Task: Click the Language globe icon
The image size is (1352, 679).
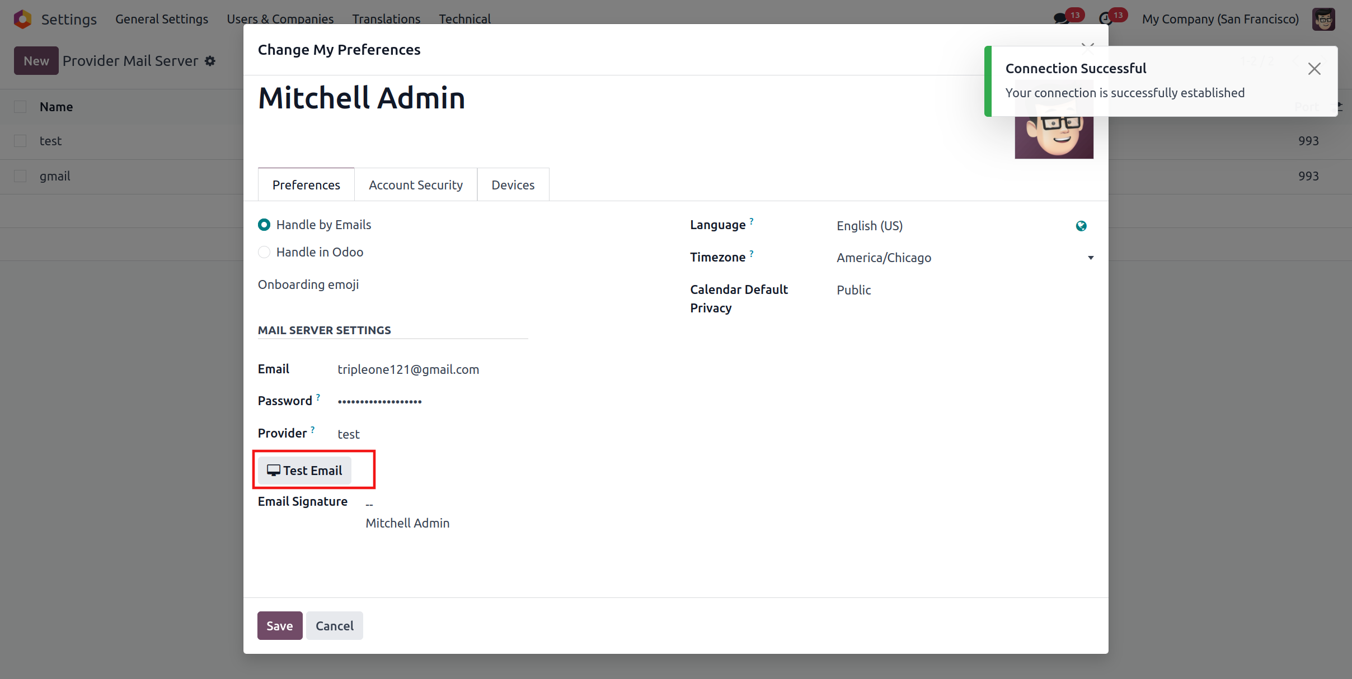Action: (1081, 226)
